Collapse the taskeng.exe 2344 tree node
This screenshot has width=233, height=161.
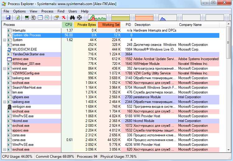(x=5, y=102)
